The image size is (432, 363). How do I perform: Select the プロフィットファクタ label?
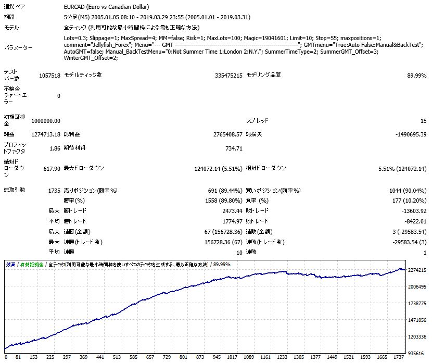point(15,148)
